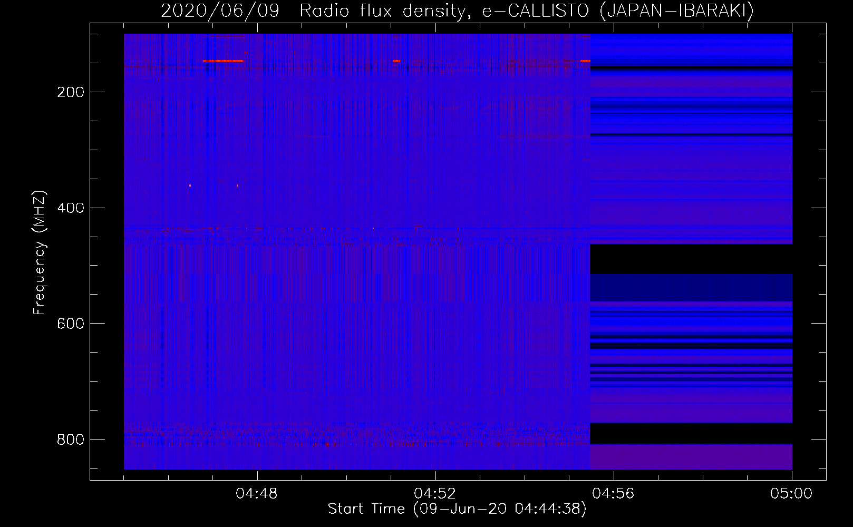Click the 200 frequency tick label
This screenshot has height=527, width=853.
point(71,92)
